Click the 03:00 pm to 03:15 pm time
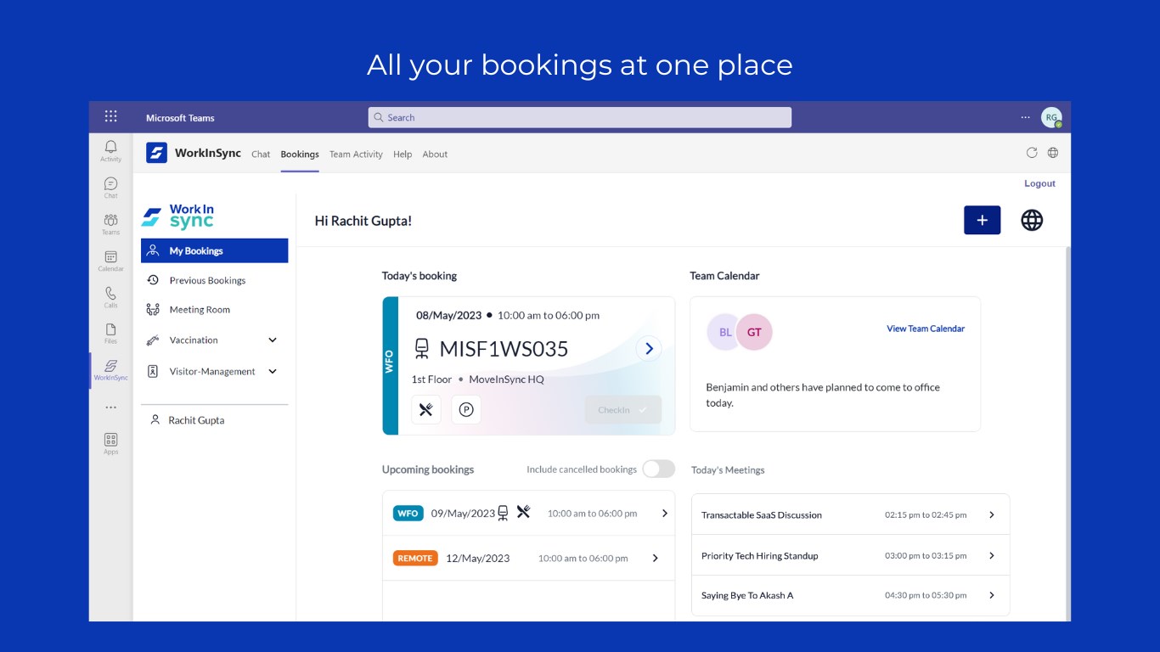 click(926, 556)
